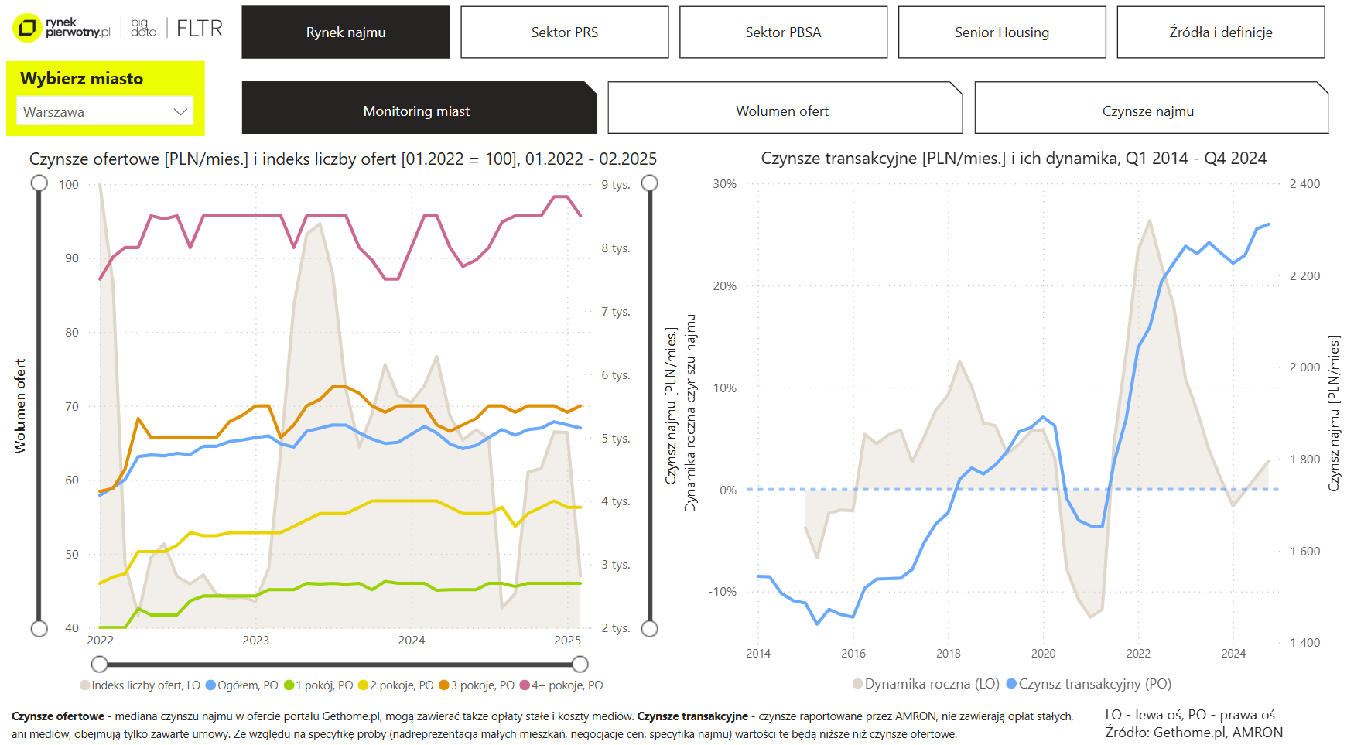Click the Dynamika roczna (LO) legend marker
This screenshot has height=745, width=1354.
(857, 684)
